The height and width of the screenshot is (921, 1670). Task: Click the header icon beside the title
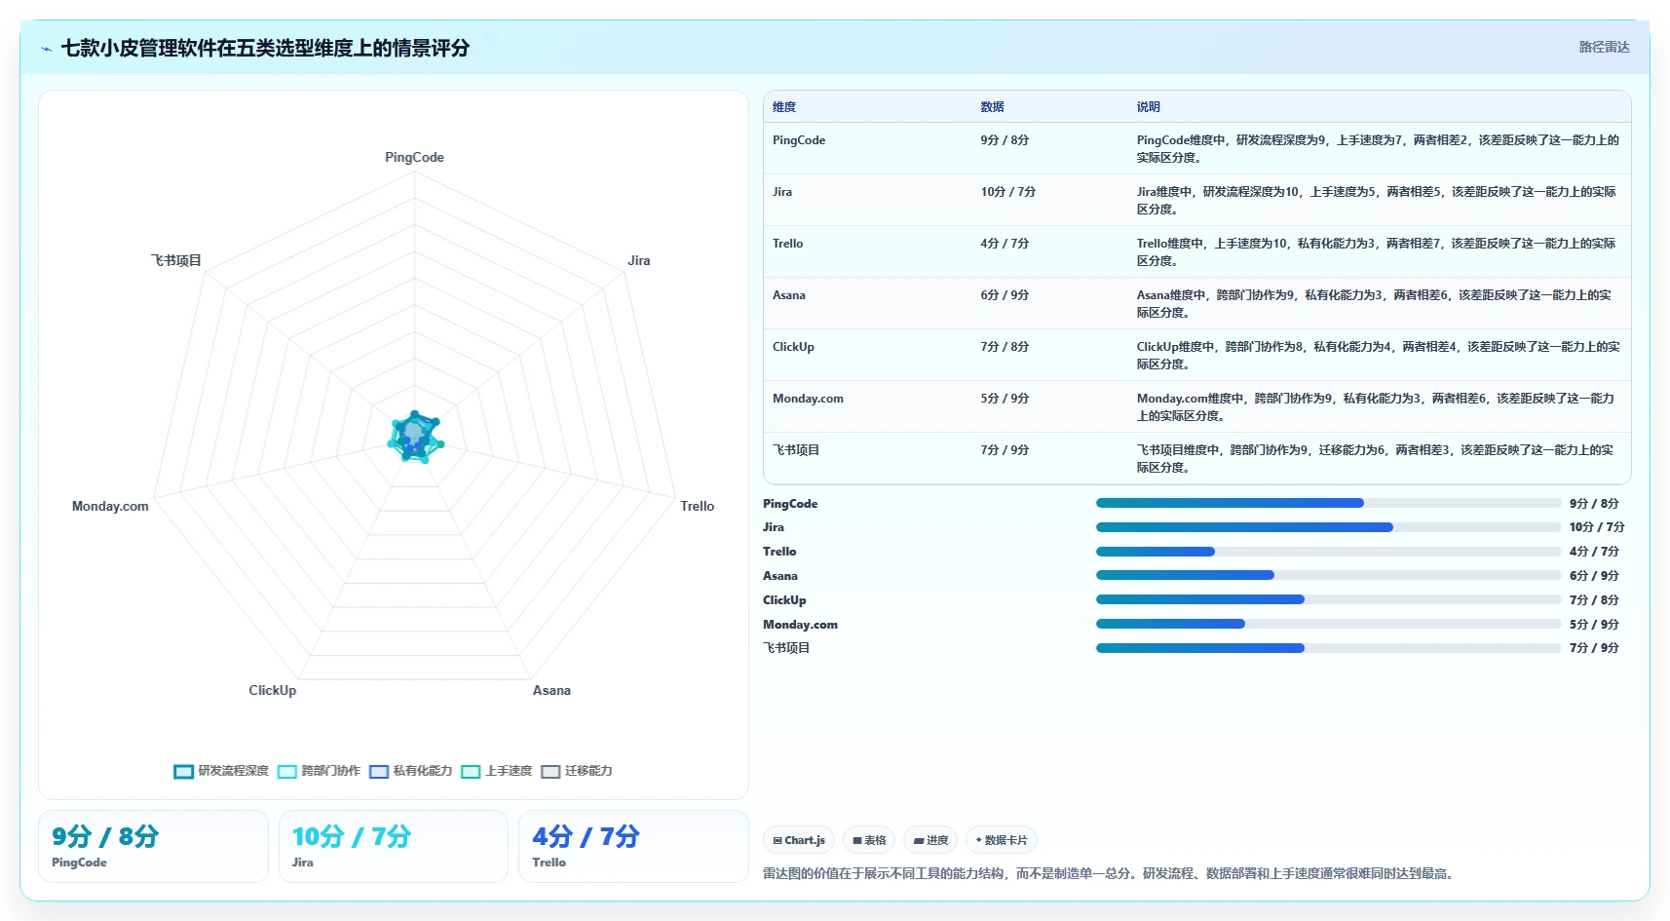pyautogui.click(x=46, y=49)
